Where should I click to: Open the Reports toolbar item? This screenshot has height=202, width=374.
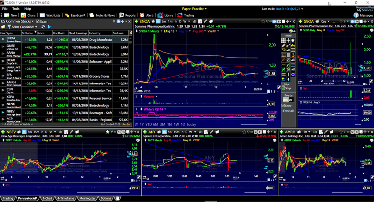point(127,15)
